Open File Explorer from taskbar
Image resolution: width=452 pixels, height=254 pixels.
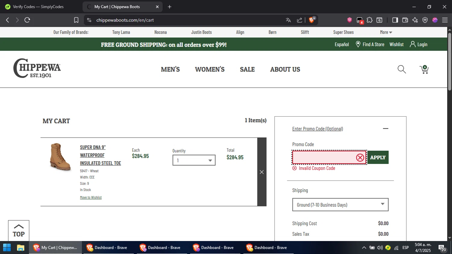(x=20, y=248)
